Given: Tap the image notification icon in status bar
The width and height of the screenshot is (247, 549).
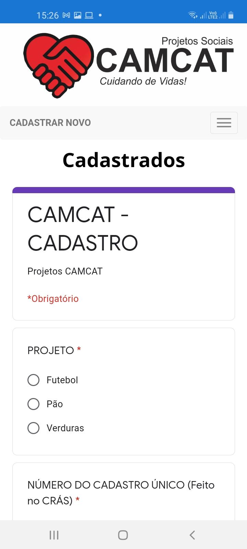Looking at the screenshot, I should coord(78,15).
